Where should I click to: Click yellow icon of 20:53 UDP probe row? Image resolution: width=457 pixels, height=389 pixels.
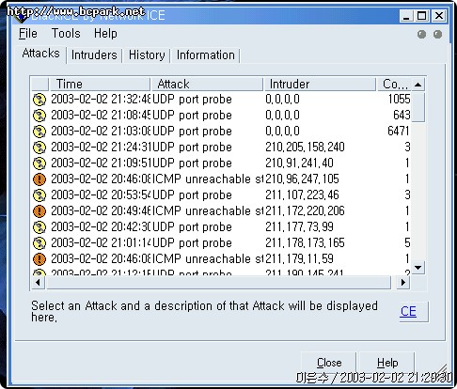(39, 195)
